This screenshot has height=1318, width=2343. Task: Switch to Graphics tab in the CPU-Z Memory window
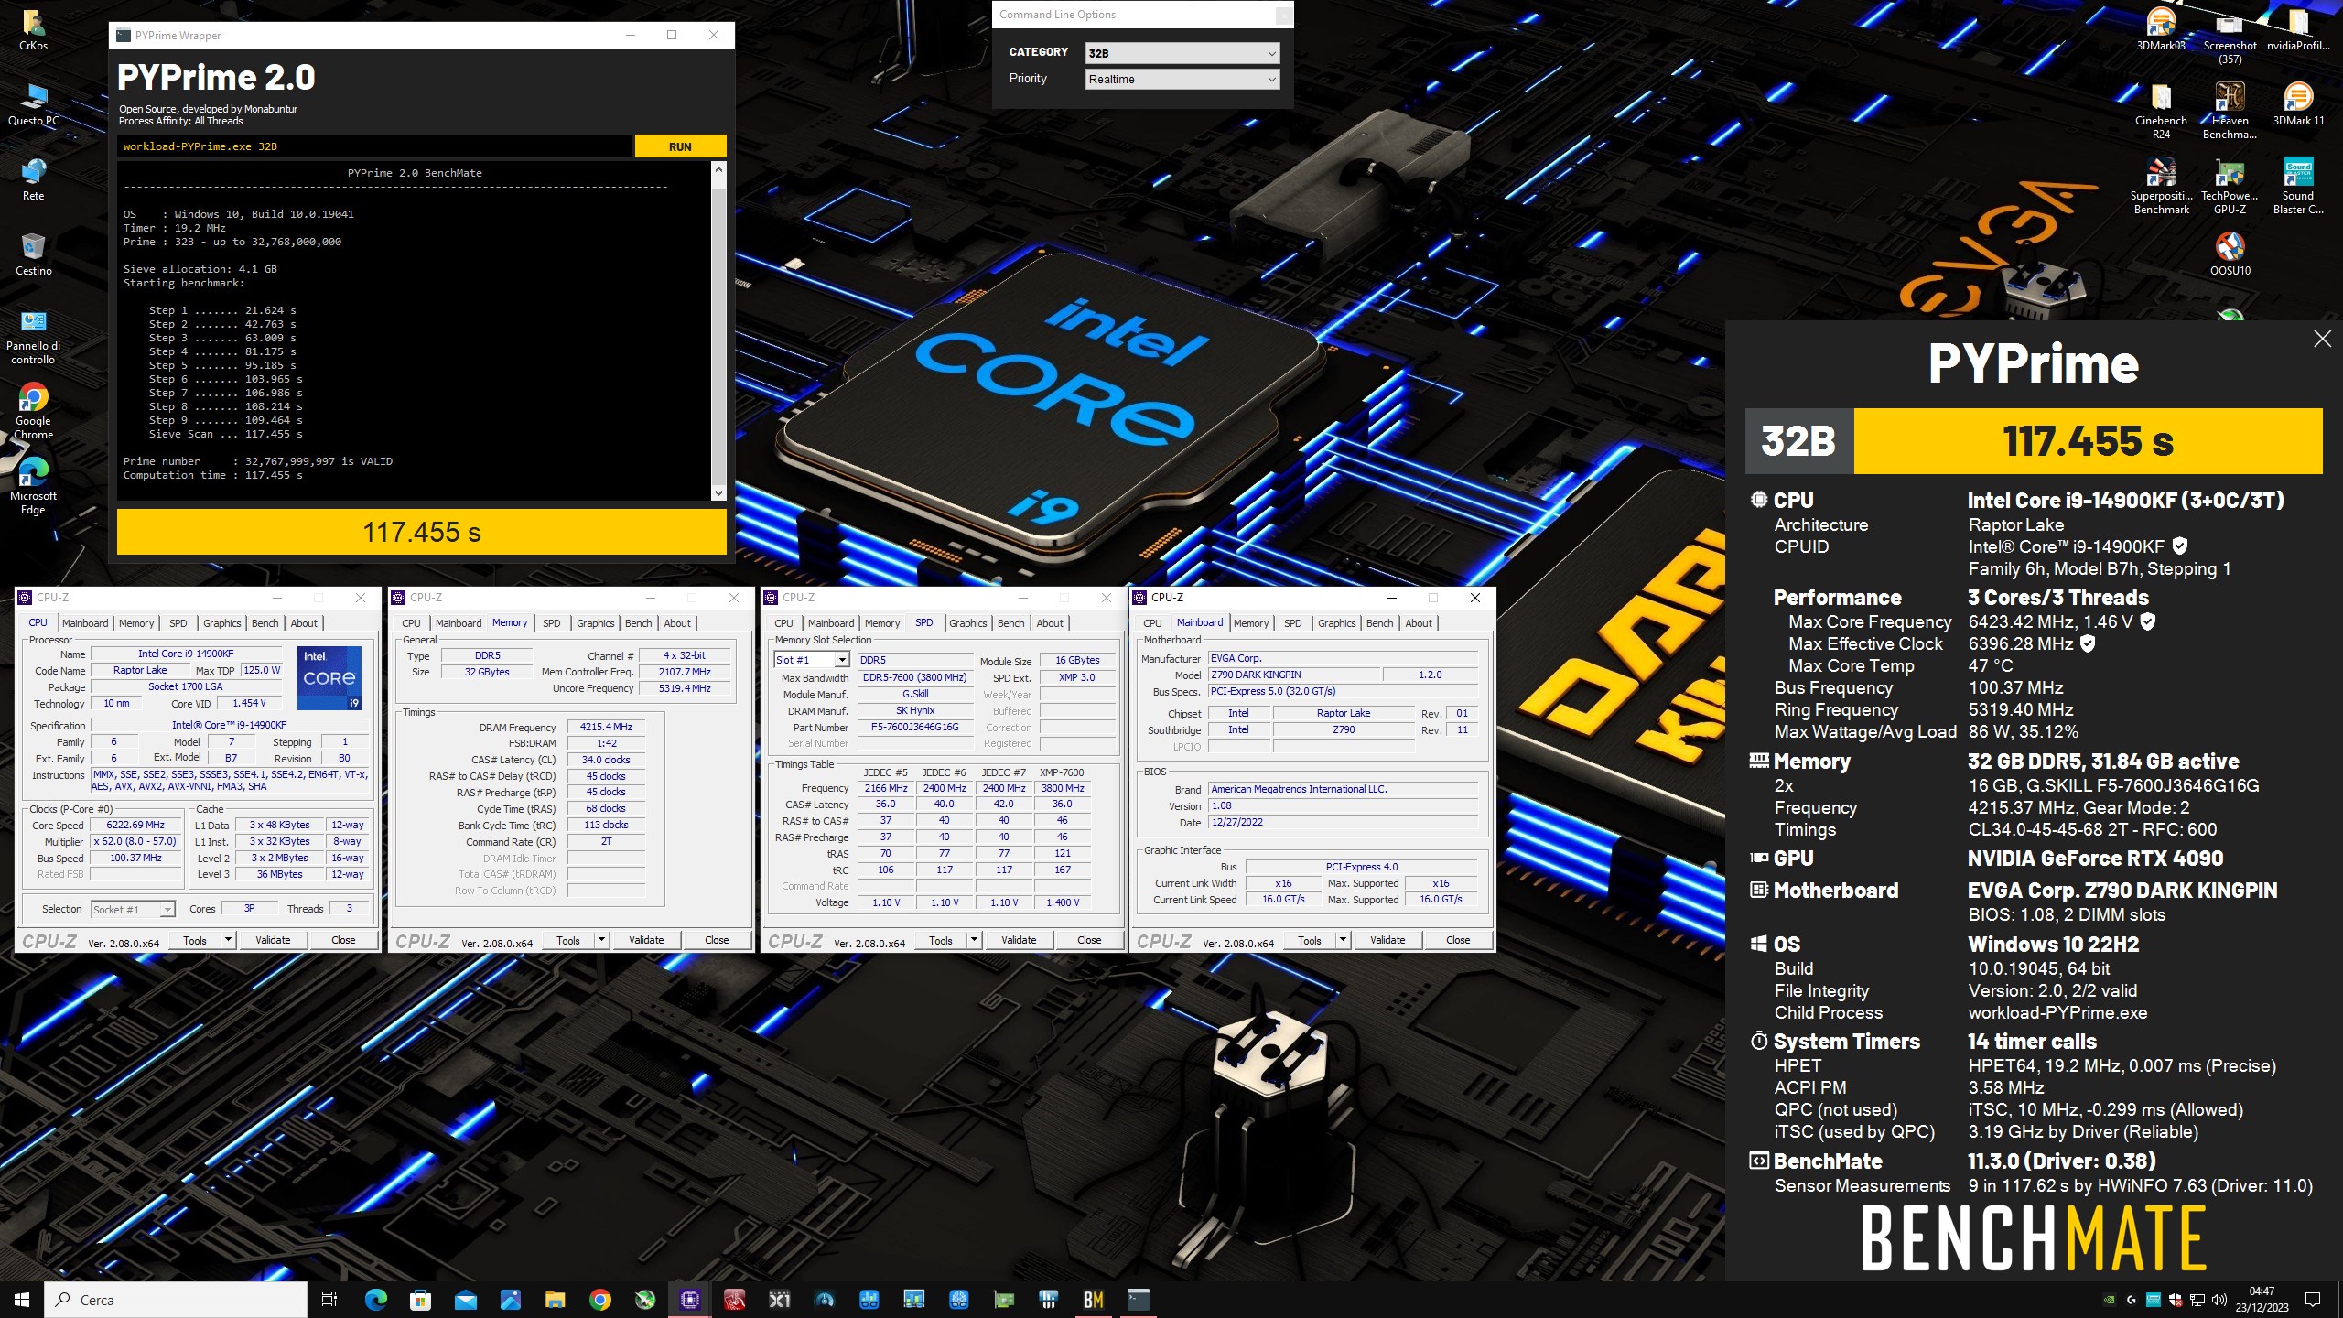[x=595, y=623]
